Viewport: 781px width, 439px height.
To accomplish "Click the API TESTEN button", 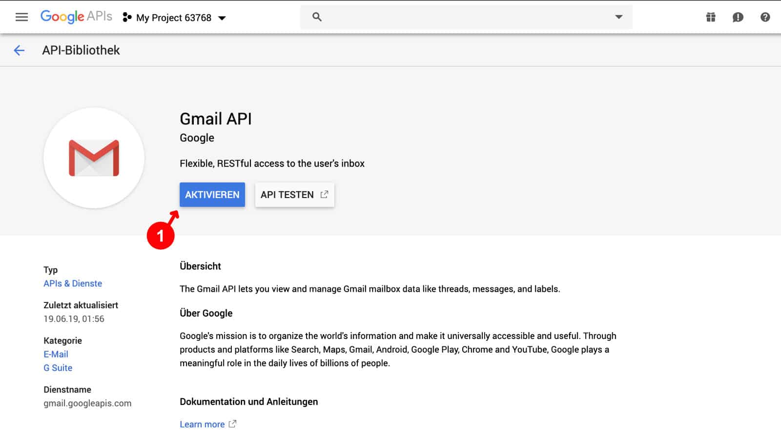I will pyautogui.click(x=294, y=195).
